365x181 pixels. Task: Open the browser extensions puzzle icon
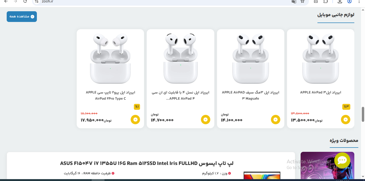click(325, 1)
